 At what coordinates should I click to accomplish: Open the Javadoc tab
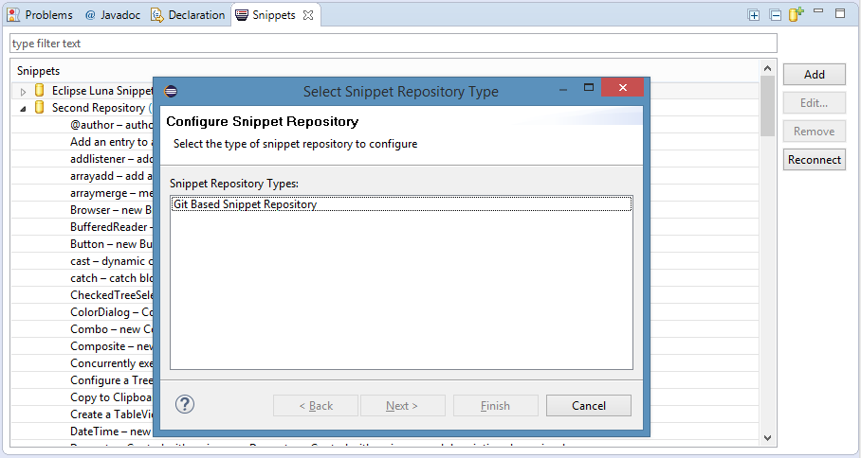(x=114, y=15)
